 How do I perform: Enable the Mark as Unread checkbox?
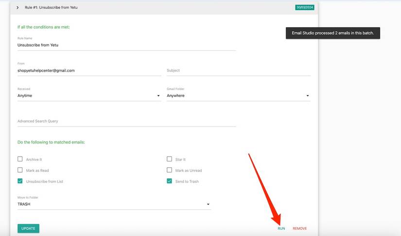coord(169,170)
